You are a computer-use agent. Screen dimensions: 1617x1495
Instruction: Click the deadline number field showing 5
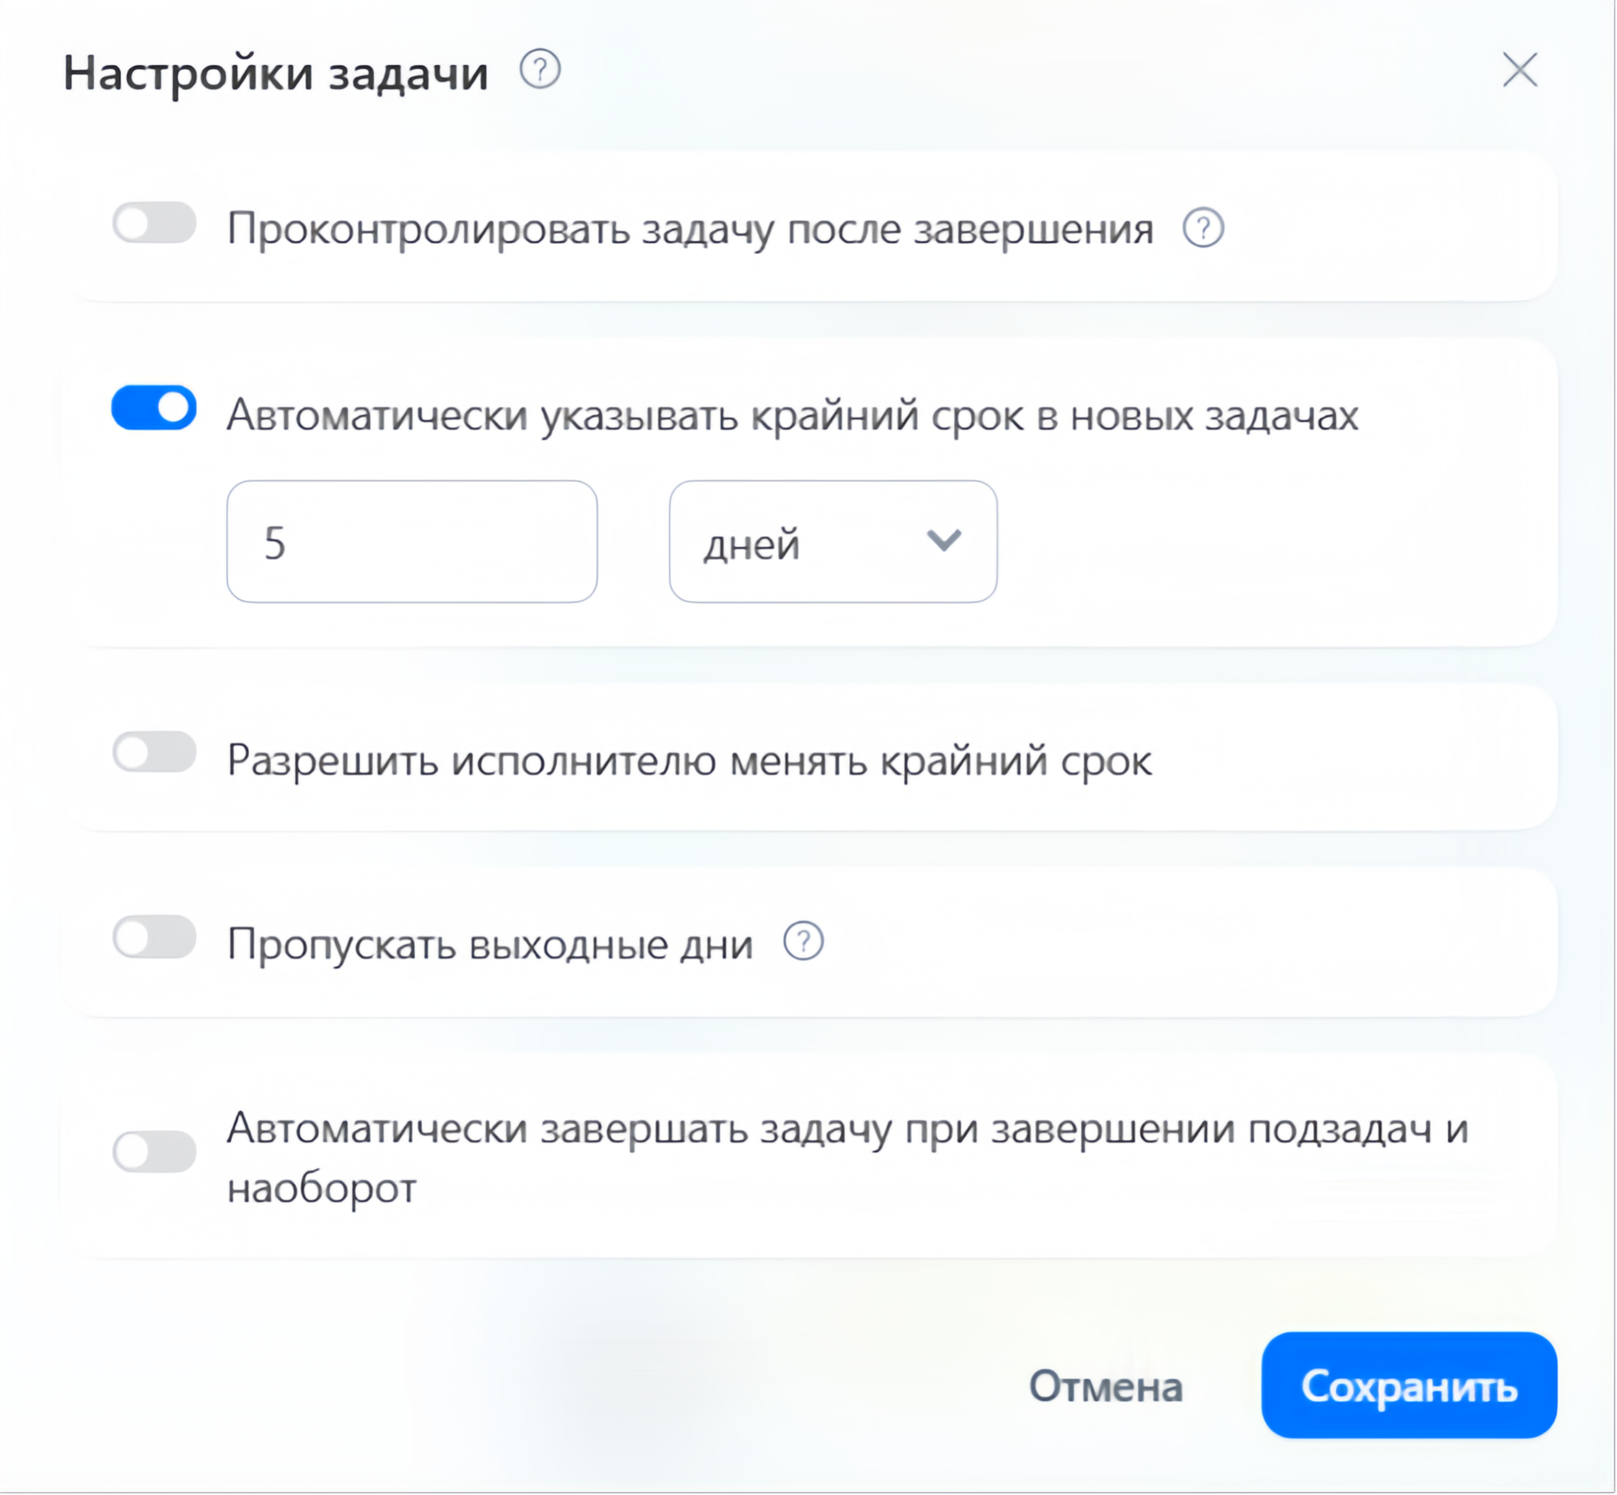point(412,541)
